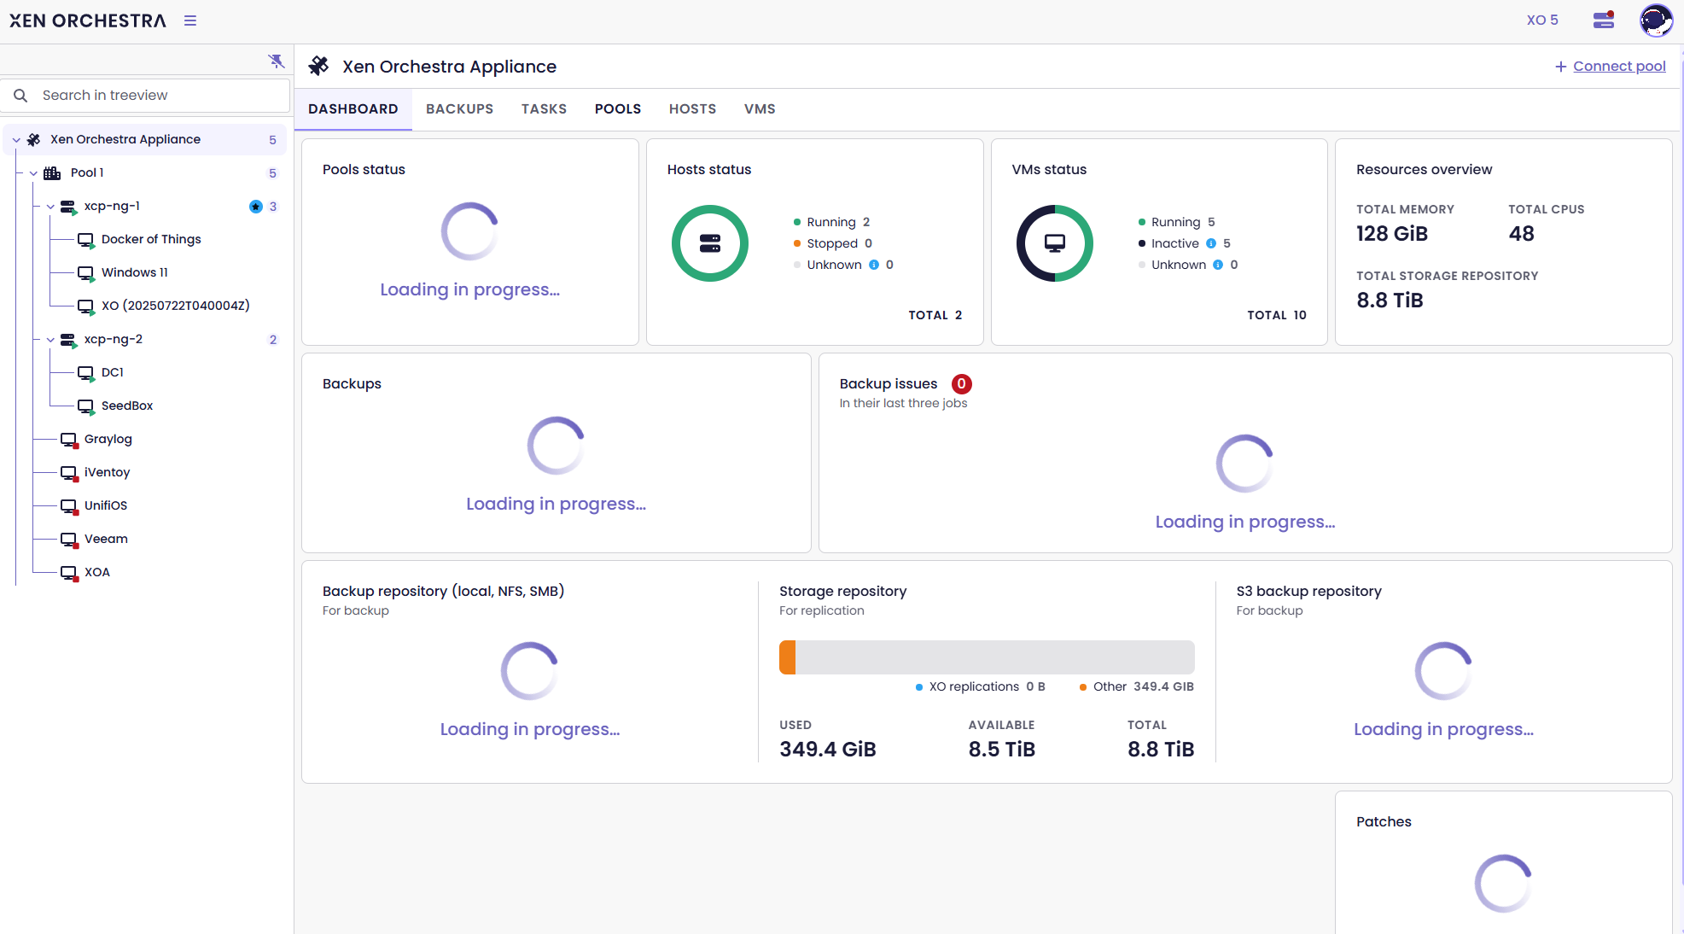Collapse the xcp-ng-1 host node

coord(50,207)
